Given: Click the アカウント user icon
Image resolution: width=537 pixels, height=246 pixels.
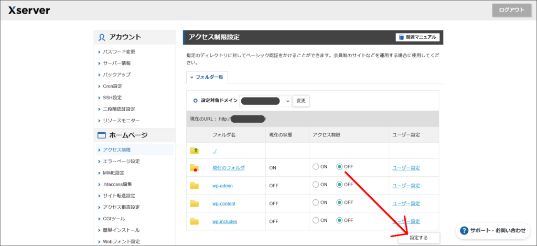Looking at the screenshot, I should point(102,37).
